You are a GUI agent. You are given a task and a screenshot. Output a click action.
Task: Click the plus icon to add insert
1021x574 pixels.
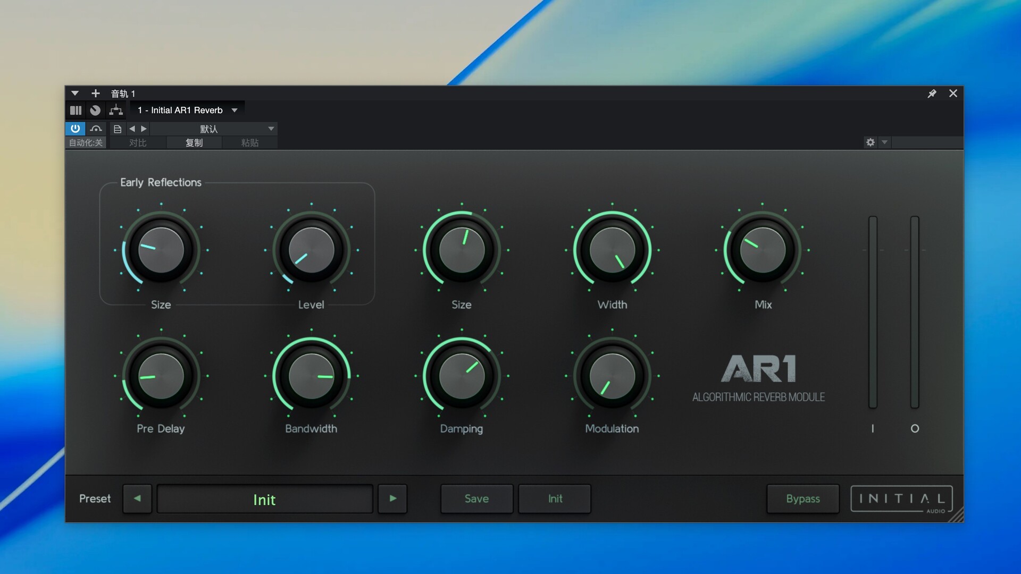(96, 94)
